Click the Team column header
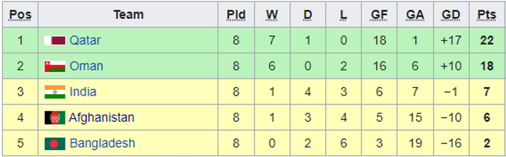Viewport: 506px width, 157px height. pos(128,15)
